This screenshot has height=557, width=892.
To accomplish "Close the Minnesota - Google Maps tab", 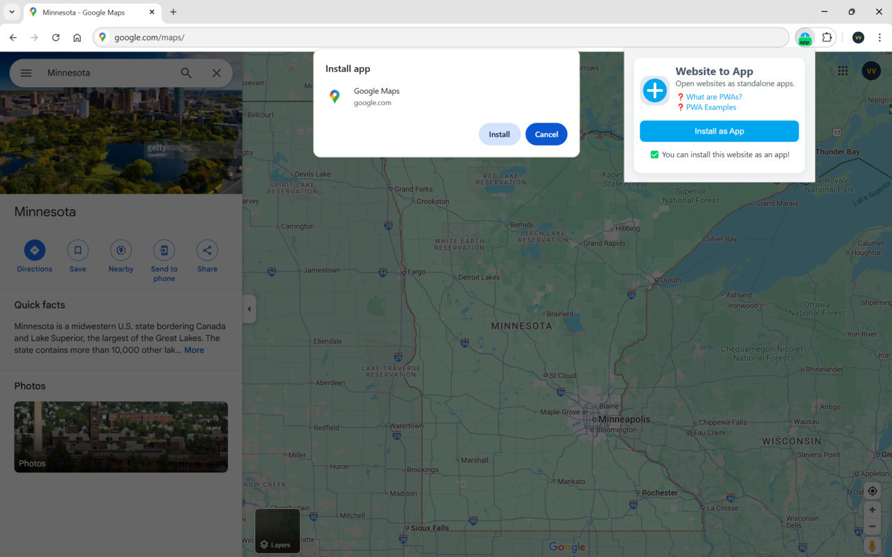I will (152, 12).
